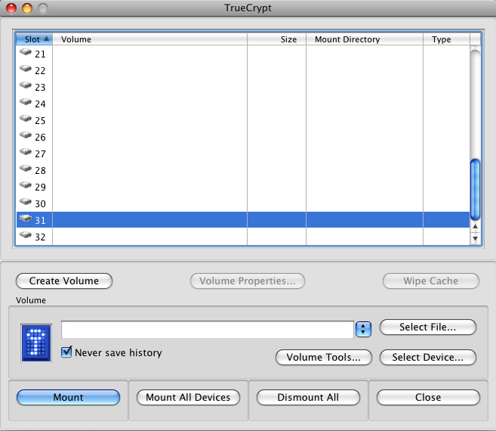Select slot number 29 row
Screen dimensions: 496x431
(x=243, y=187)
